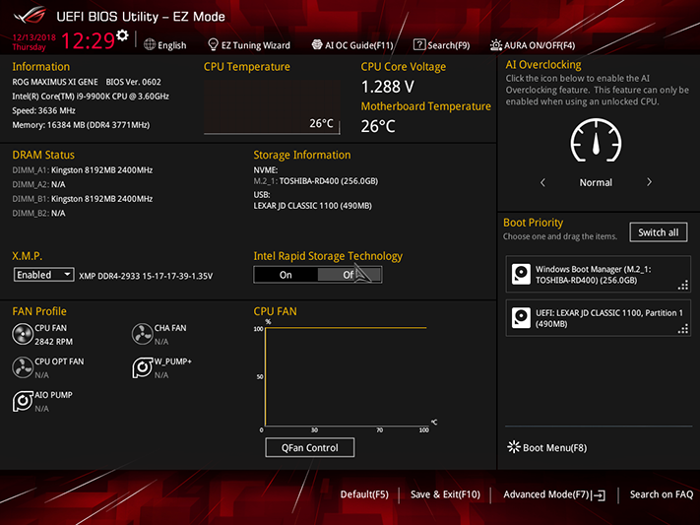Click the Search question mark icon

(x=419, y=44)
